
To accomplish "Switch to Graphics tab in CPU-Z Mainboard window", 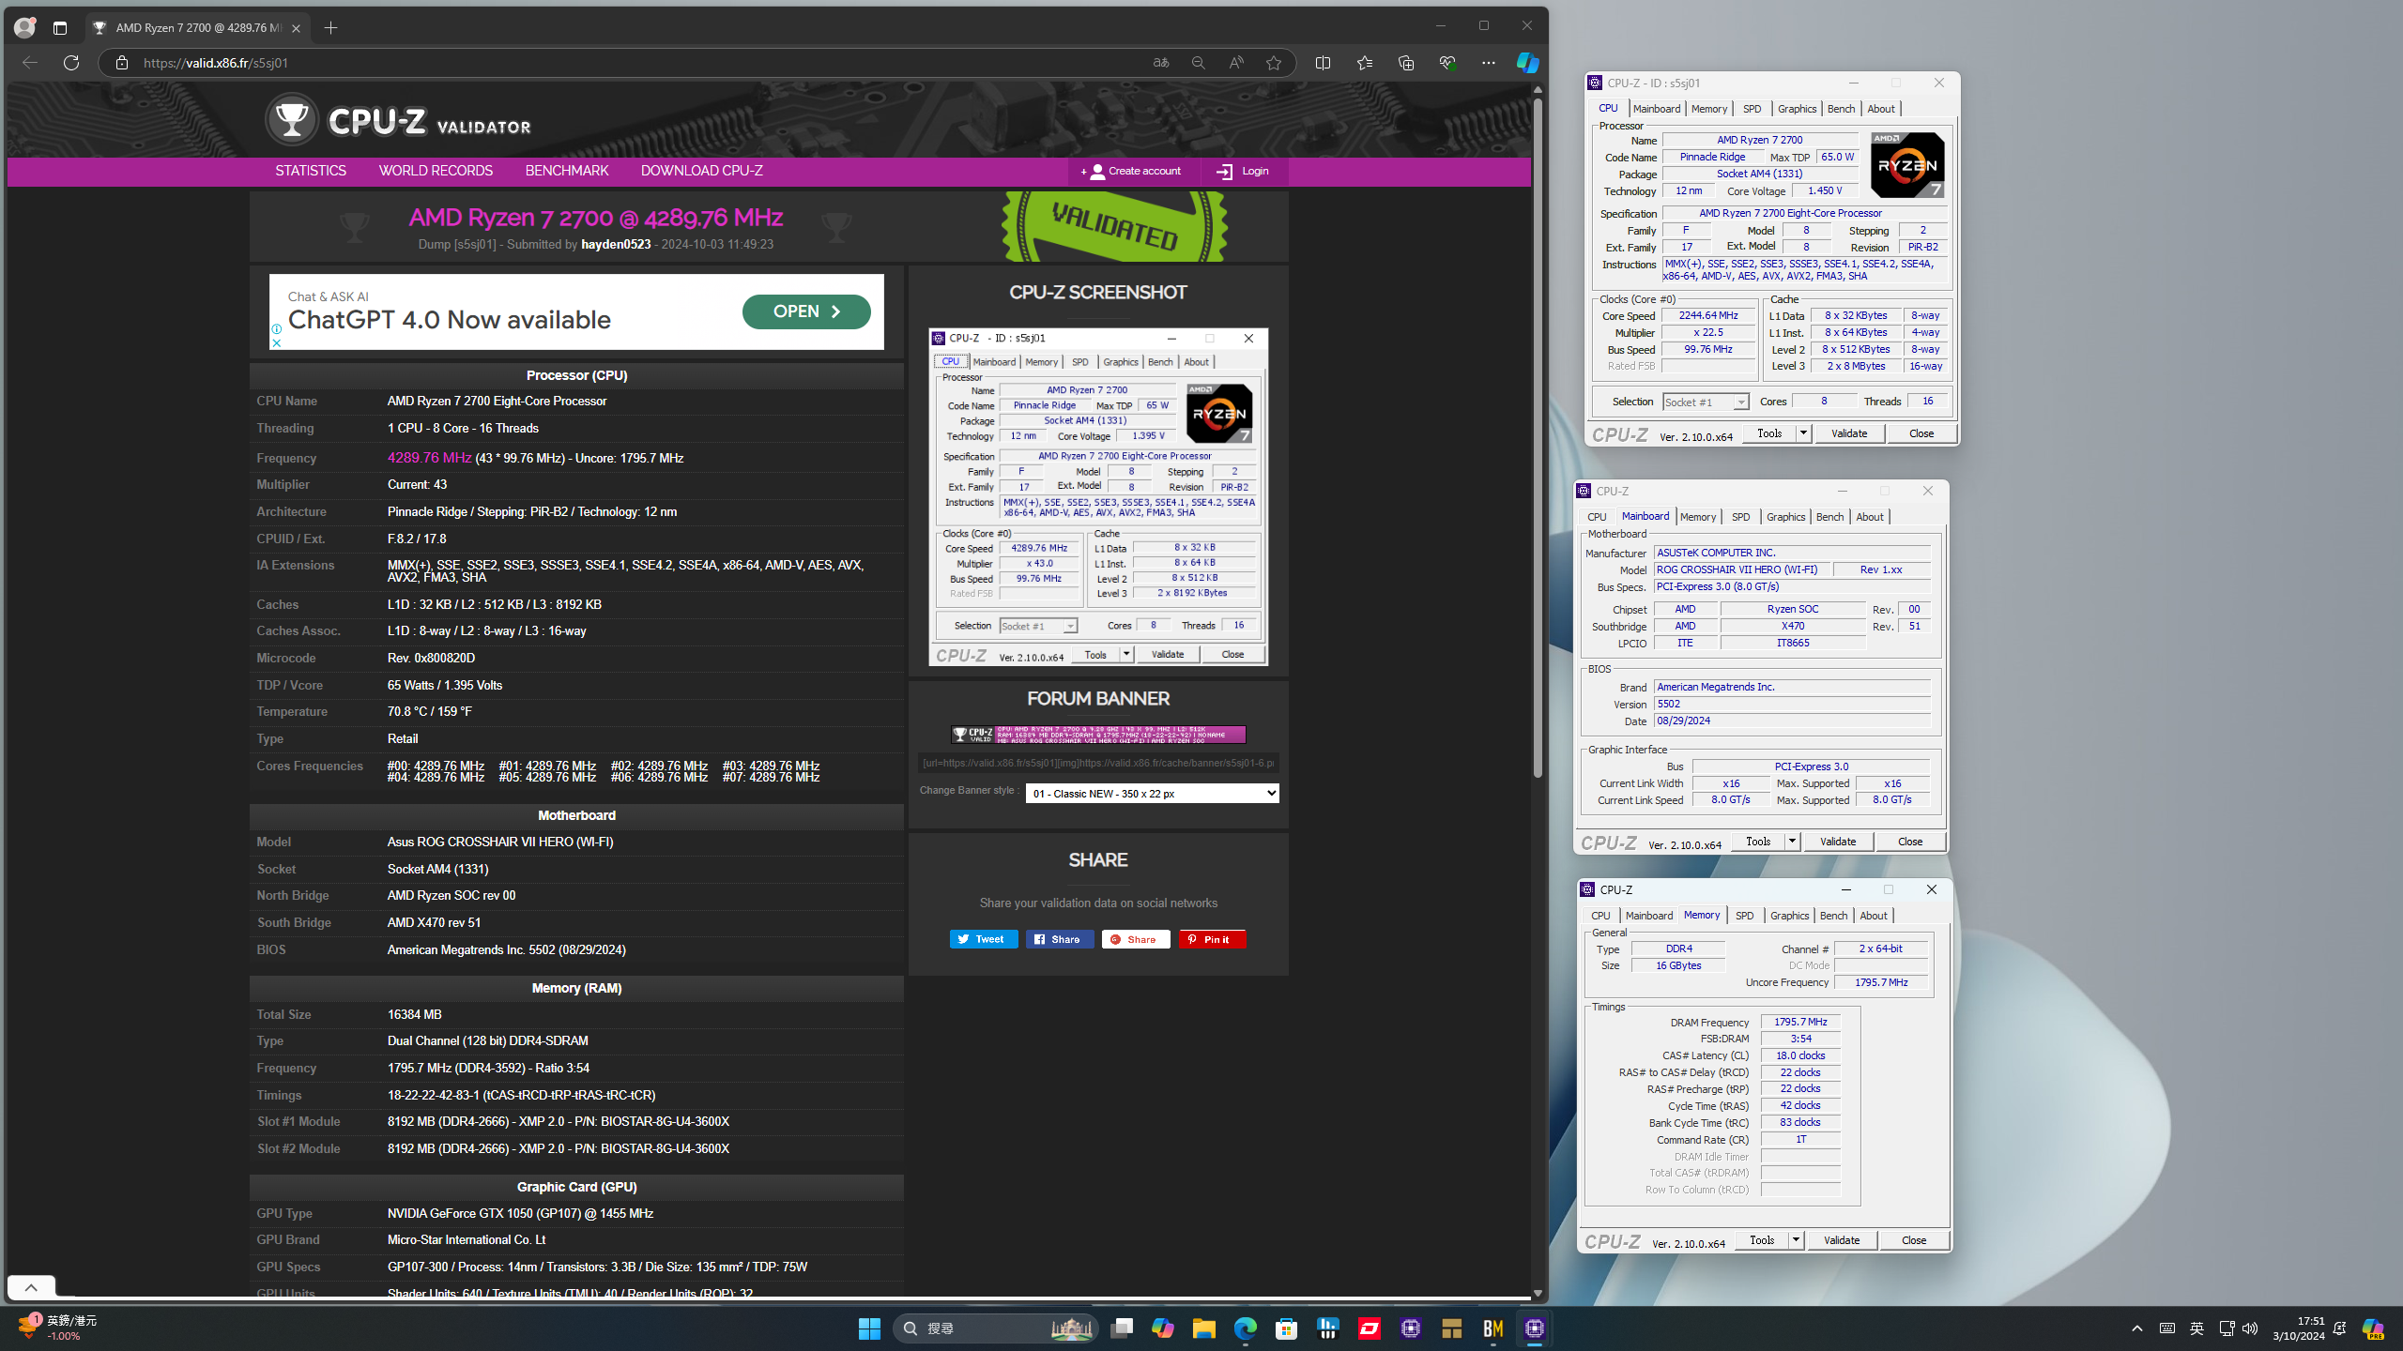I will pos(1785,517).
